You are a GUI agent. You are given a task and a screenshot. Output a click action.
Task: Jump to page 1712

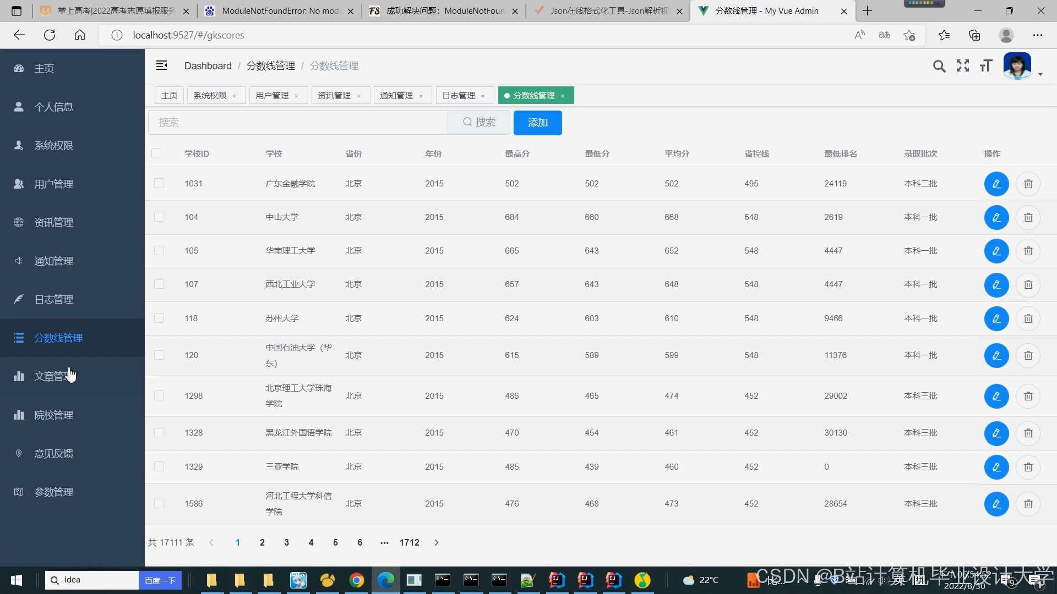[409, 542]
